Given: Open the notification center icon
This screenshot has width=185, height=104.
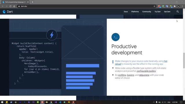Looking at the screenshot, I should pos(181,102).
